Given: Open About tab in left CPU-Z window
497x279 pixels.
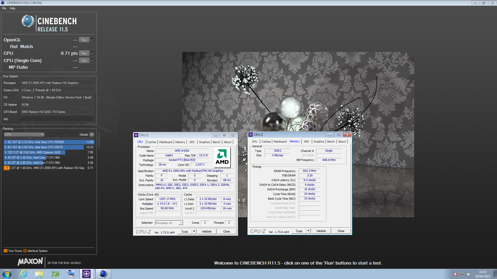Looking at the screenshot, I should 228,142.
